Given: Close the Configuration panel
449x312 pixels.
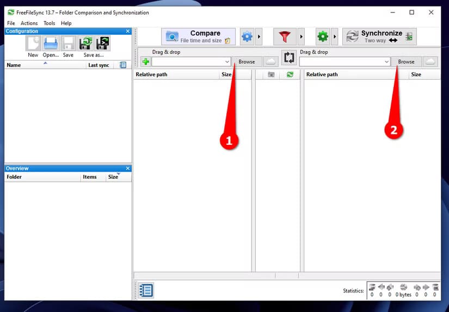Looking at the screenshot, I should [128, 31].
